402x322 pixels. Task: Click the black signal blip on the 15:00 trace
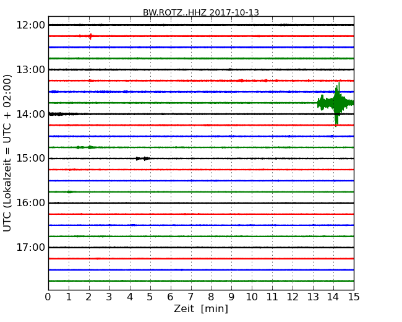(x=142, y=159)
